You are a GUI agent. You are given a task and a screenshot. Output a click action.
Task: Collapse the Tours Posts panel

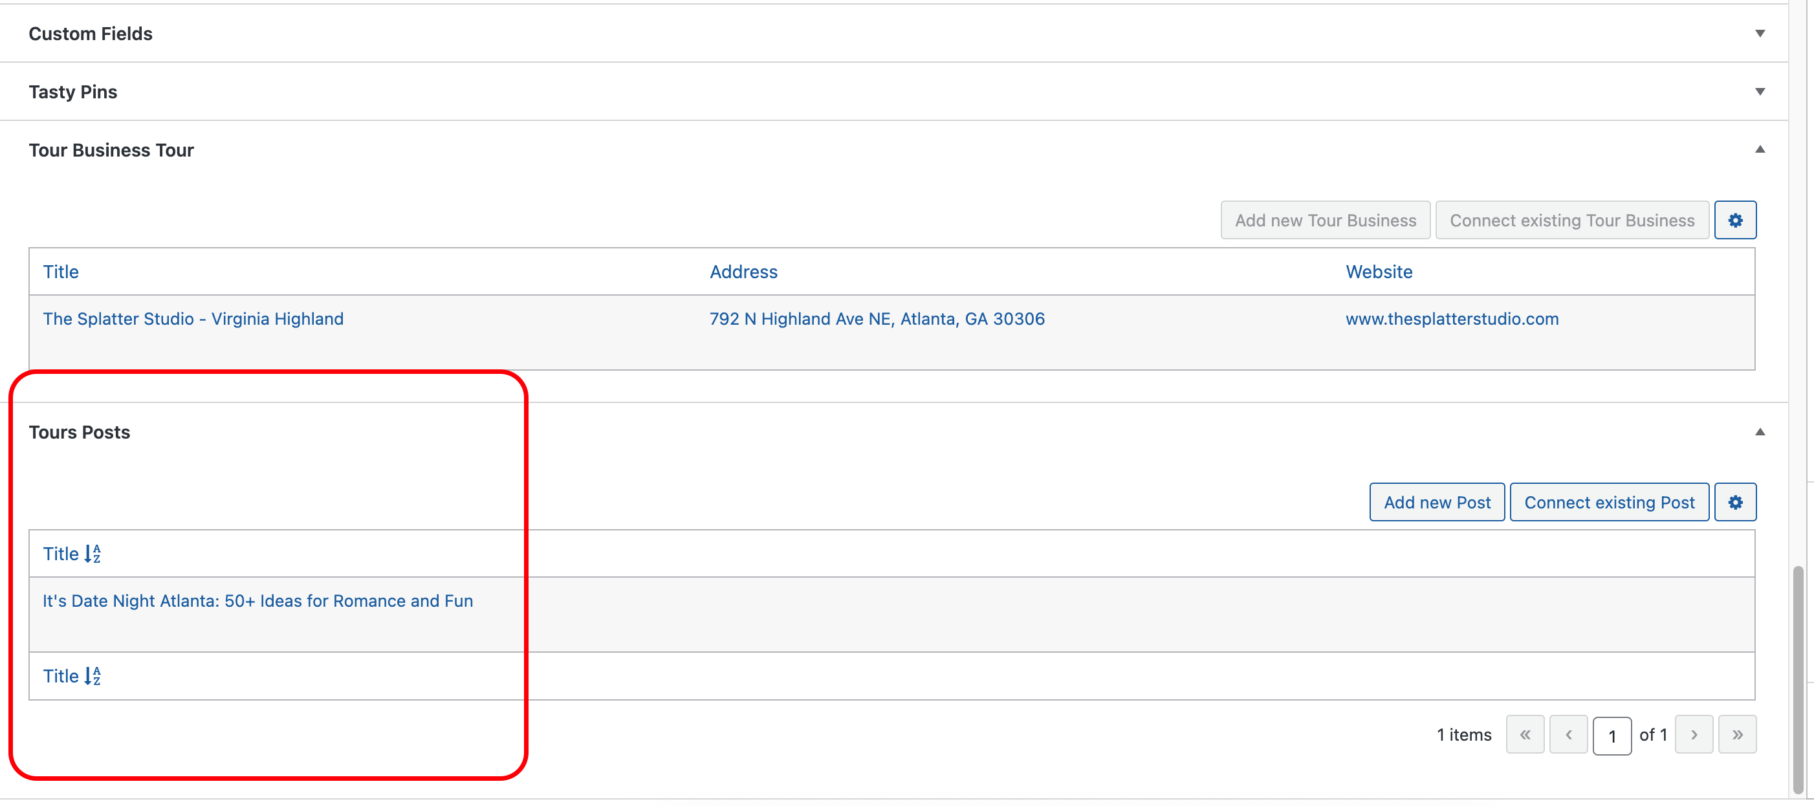[1759, 432]
